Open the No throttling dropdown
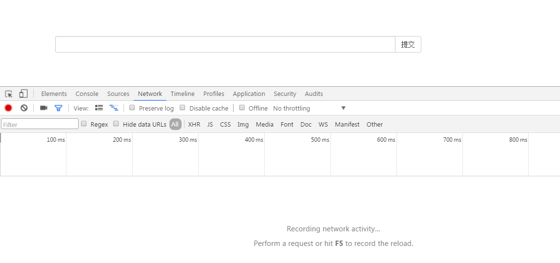 (309, 108)
